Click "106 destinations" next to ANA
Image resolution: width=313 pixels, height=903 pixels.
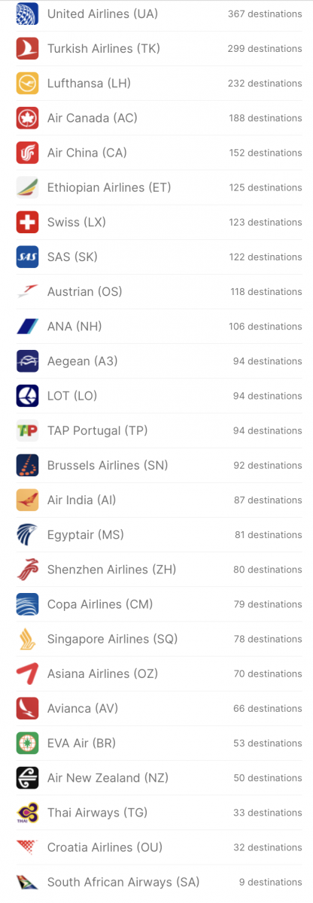click(x=266, y=327)
